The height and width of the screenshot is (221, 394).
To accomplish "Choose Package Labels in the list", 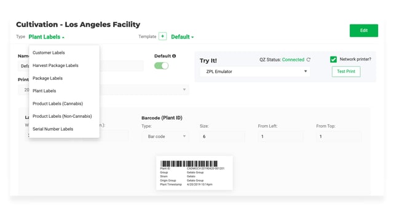I will point(47,78).
